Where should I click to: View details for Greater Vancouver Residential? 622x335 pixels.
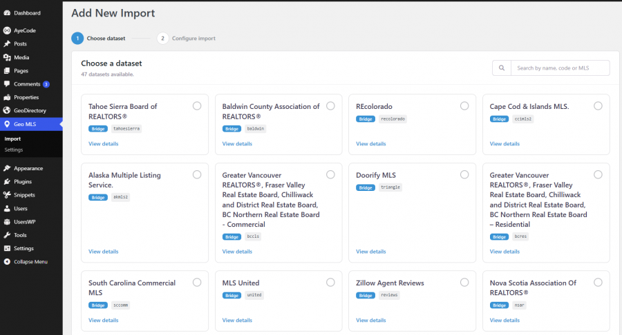(x=505, y=252)
